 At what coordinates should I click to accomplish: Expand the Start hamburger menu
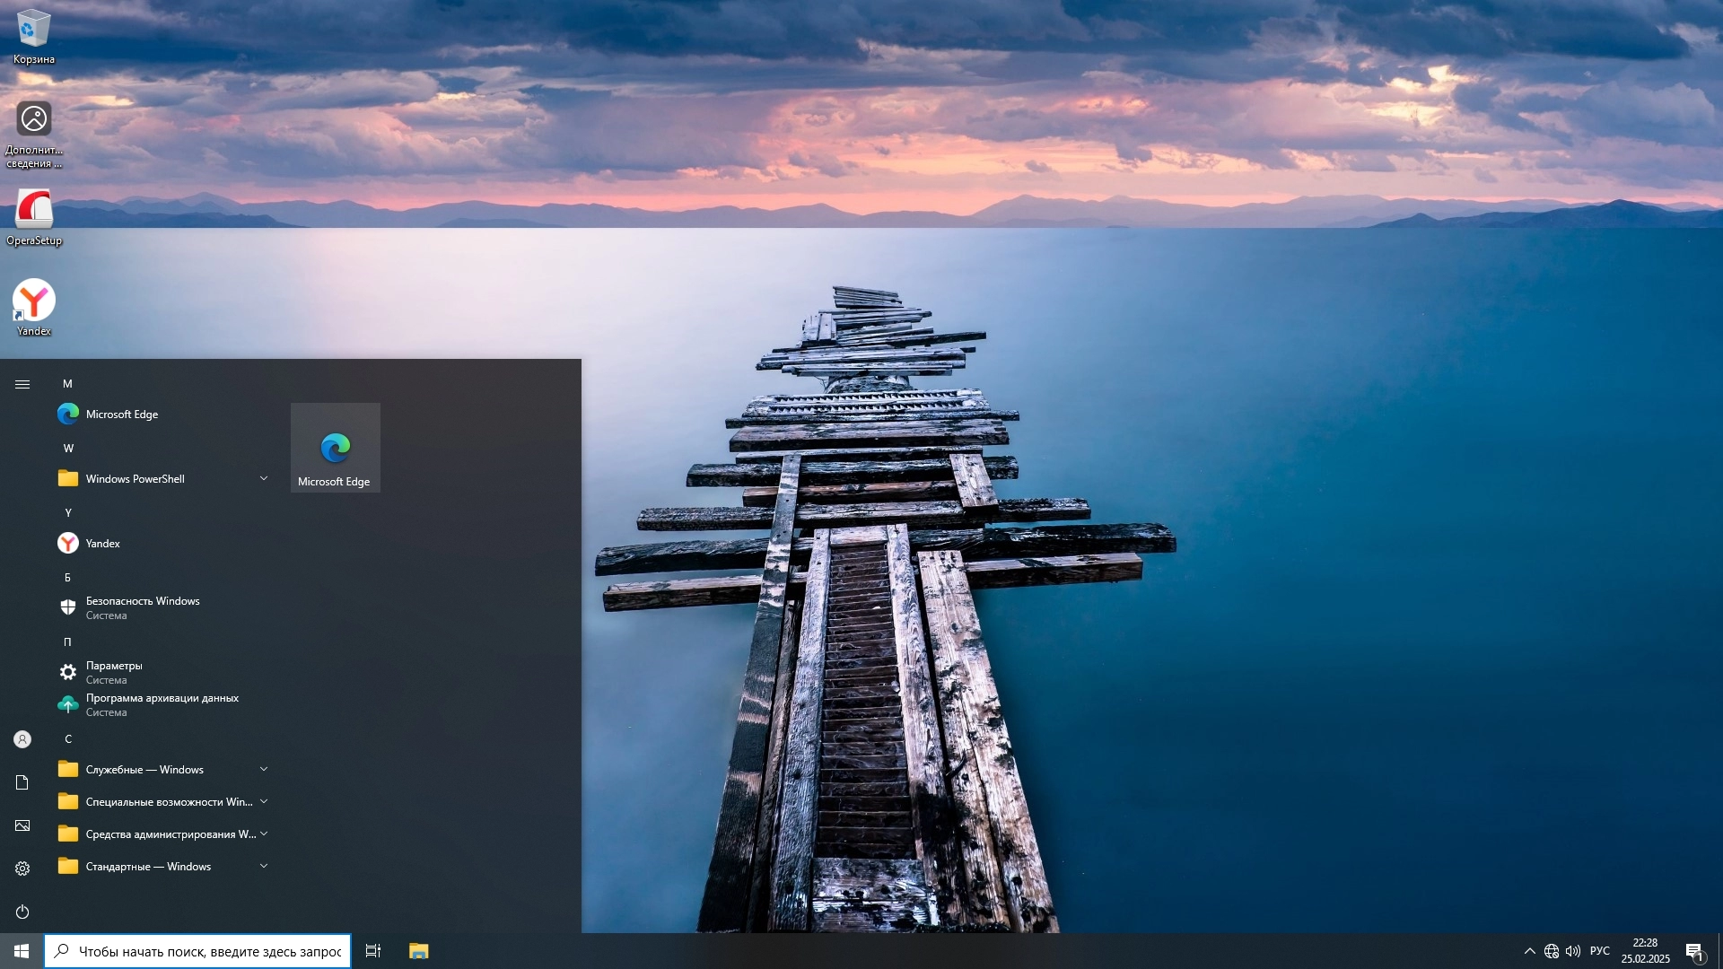pos(22,384)
